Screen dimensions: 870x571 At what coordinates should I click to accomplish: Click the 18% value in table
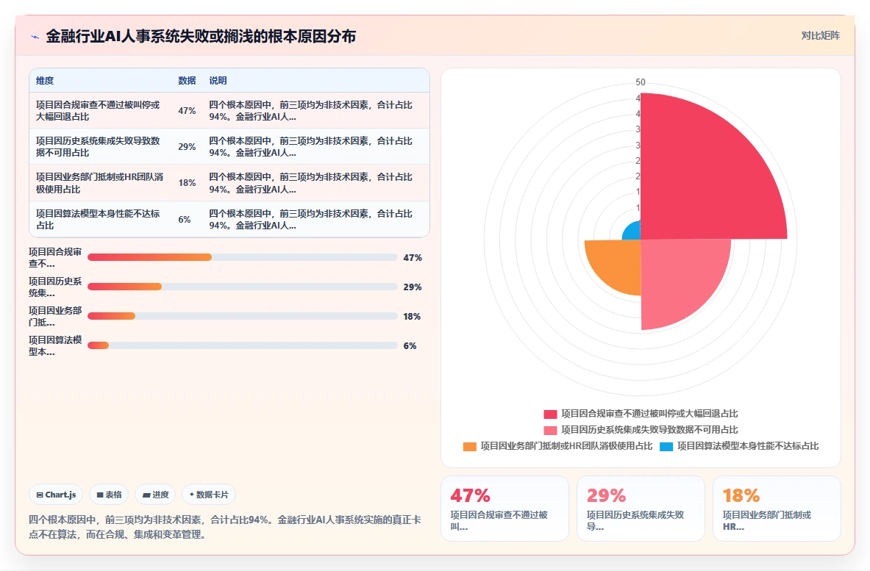pyautogui.click(x=187, y=182)
